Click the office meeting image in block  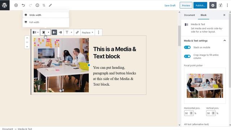tap(61, 65)
